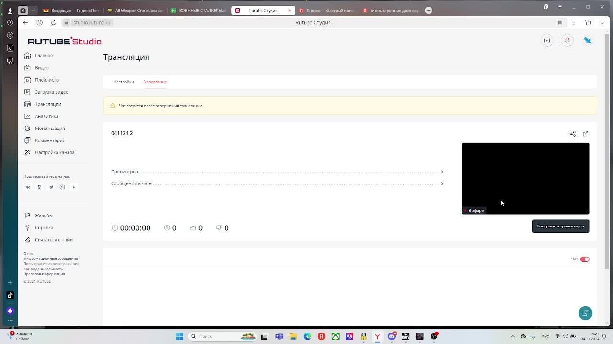This screenshot has width=613, height=344.
Task: Open the Odnoklassniki social link icon
Action: pos(39,187)
